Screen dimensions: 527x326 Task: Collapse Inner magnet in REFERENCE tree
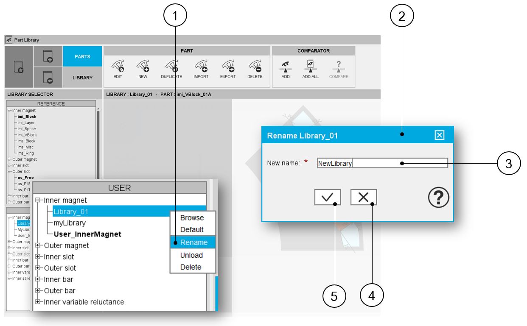[x=9, y=110]
